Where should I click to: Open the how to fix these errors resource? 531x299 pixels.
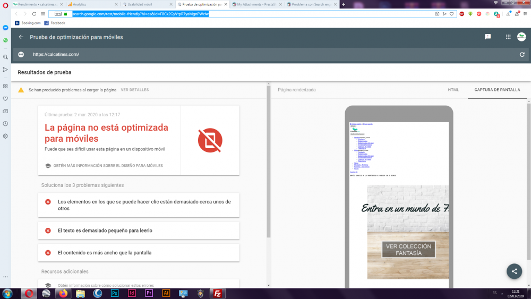coord(139,285)
